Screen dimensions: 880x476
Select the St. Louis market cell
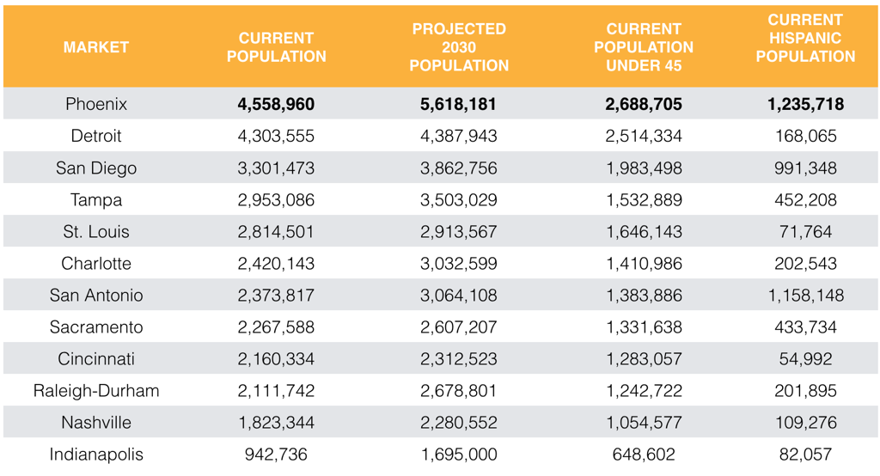[x=96, y=232]
